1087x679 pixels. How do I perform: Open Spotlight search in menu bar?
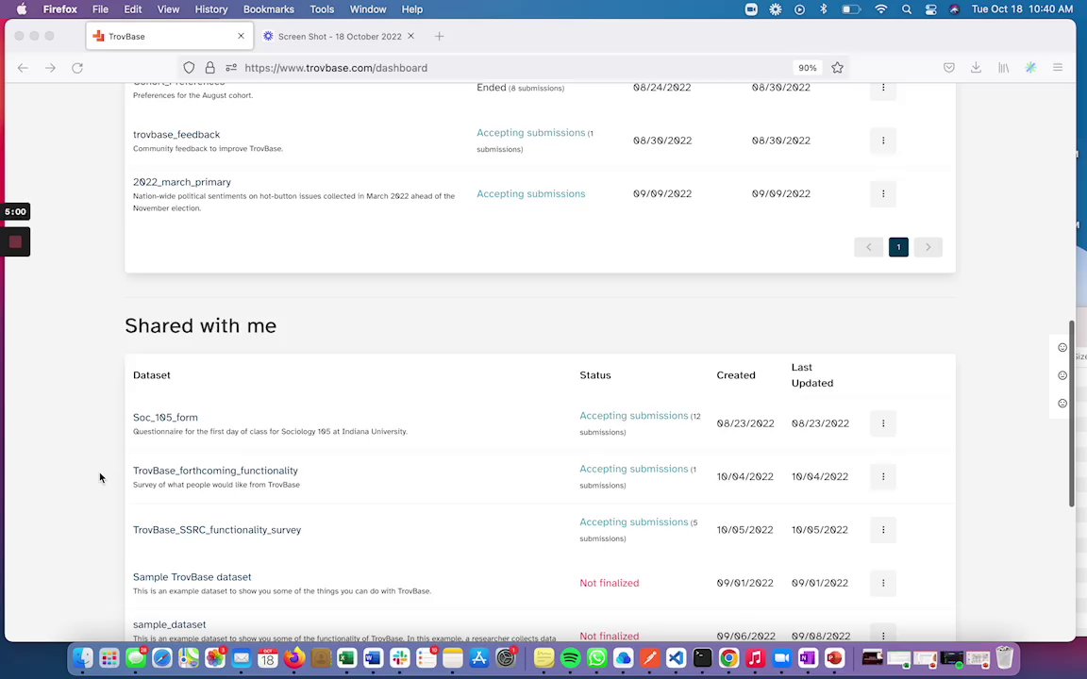(x=906, y=9)
